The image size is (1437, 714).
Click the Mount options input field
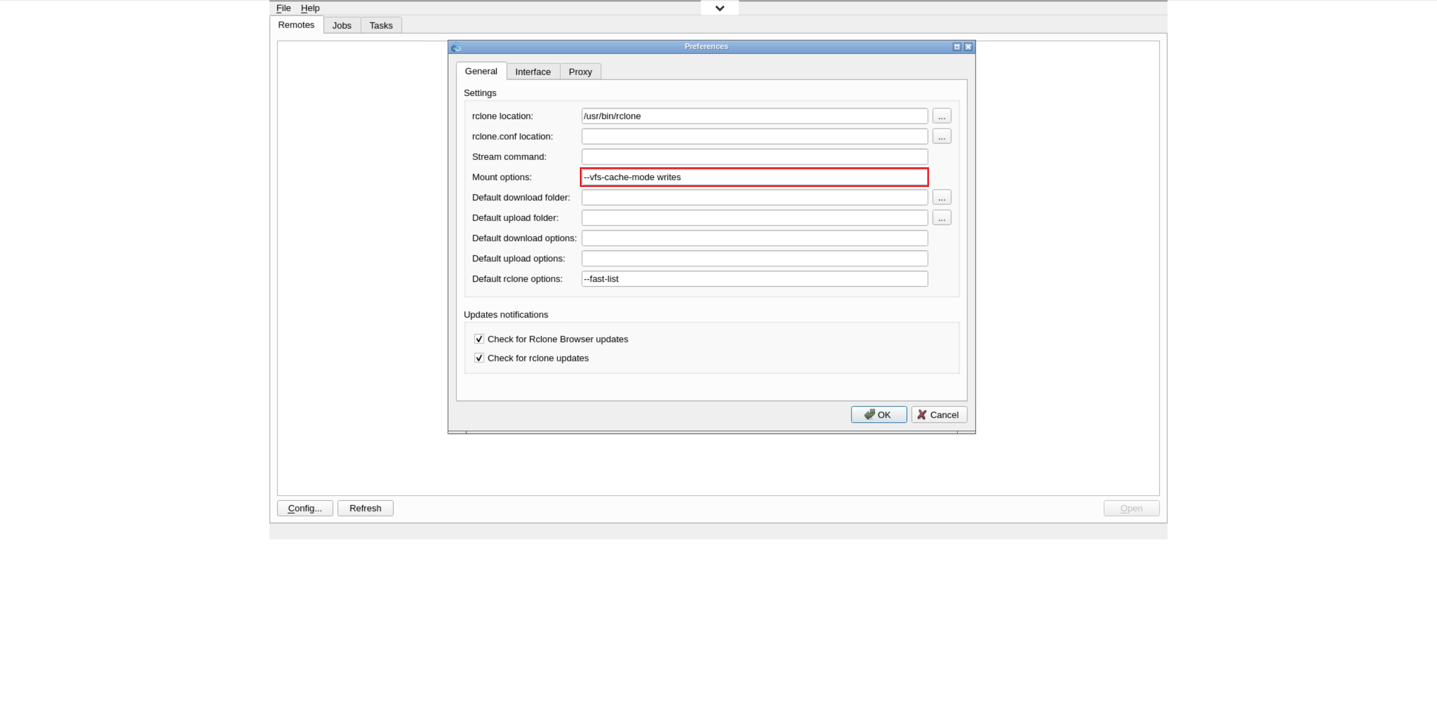tap(754, 177)
